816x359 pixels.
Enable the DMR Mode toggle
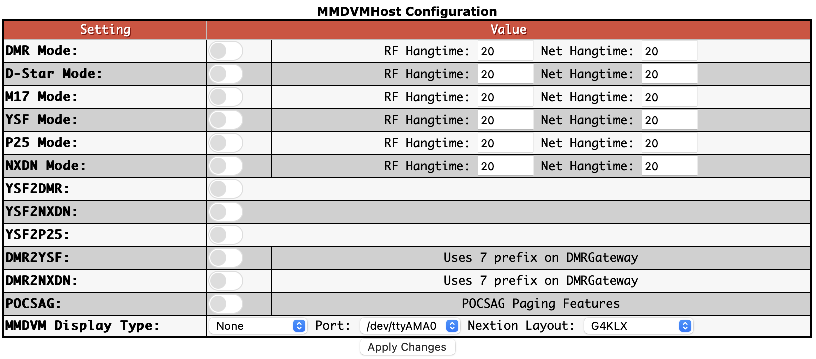coord(225,50)
